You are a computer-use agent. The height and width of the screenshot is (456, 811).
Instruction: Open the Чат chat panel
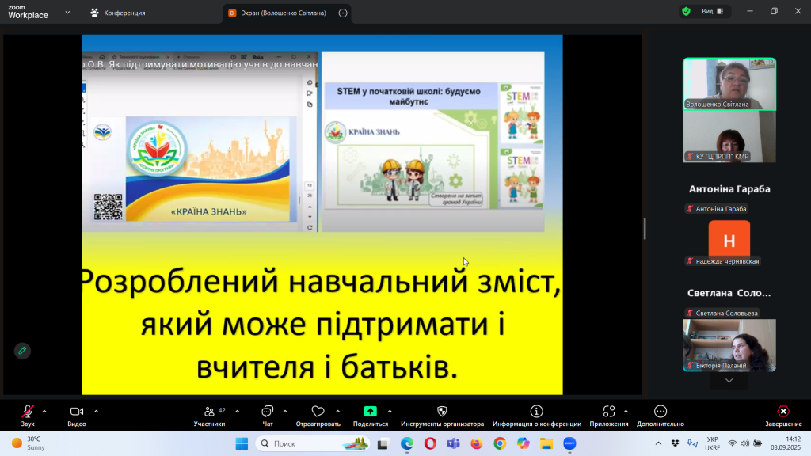tap(267, 412)
